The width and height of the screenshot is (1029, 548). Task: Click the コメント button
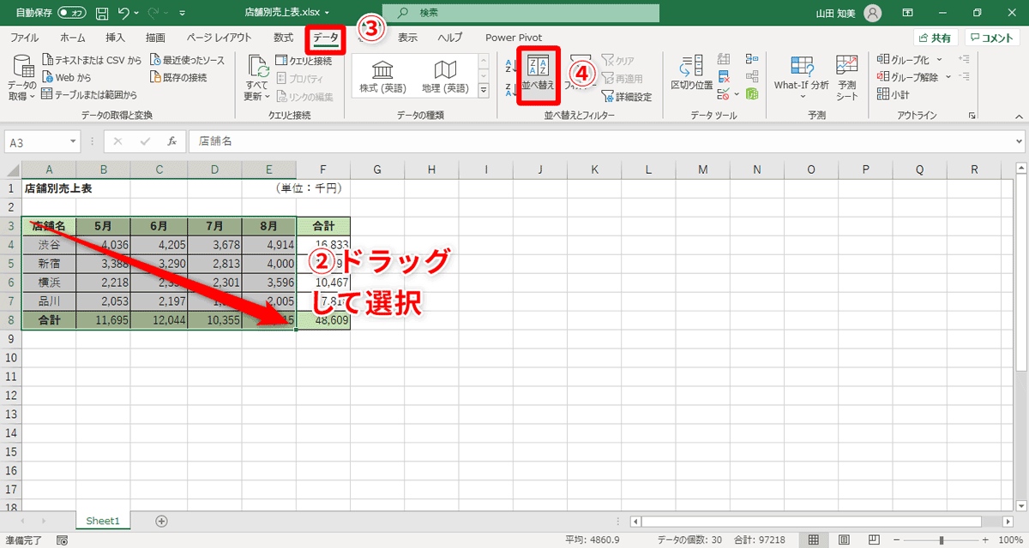(x=991, y=37)
